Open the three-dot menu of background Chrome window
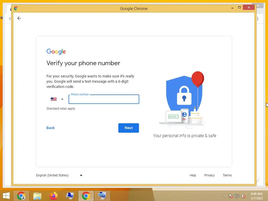 click(258, 19)
